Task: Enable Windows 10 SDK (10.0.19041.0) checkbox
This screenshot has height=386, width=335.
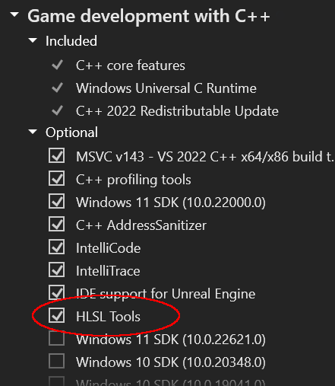Action: (56, 381)
